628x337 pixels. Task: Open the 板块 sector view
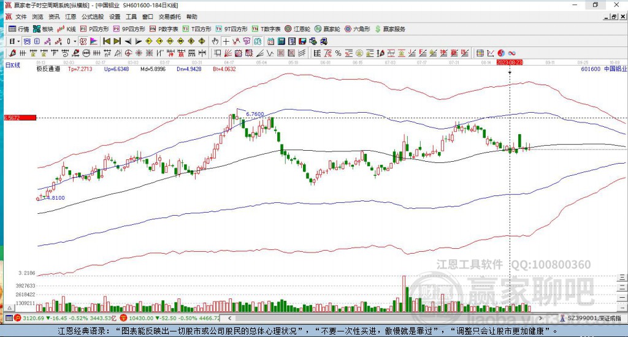[x=43, y=29]
